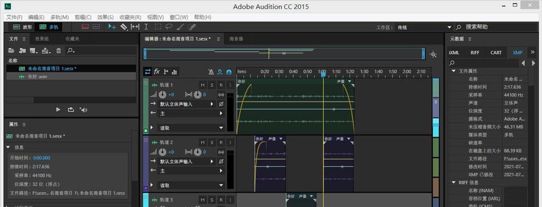The width and height of the screenshot is (542, 207).
Task: Switch to Waveform (波形) view
Action: pos(22,27)
